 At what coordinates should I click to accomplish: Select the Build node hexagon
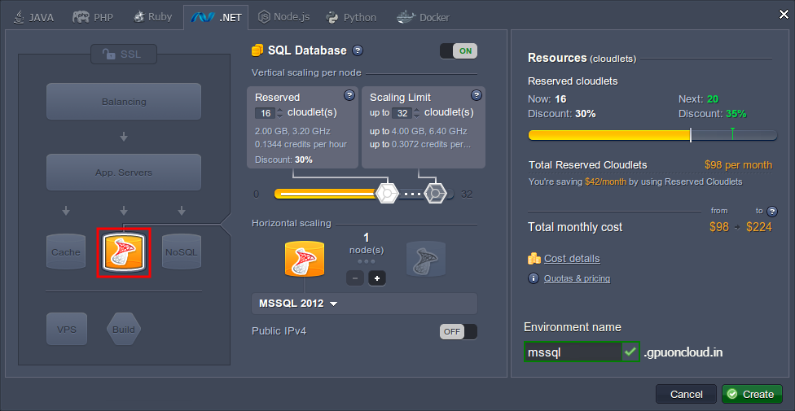tap(124, 330)
